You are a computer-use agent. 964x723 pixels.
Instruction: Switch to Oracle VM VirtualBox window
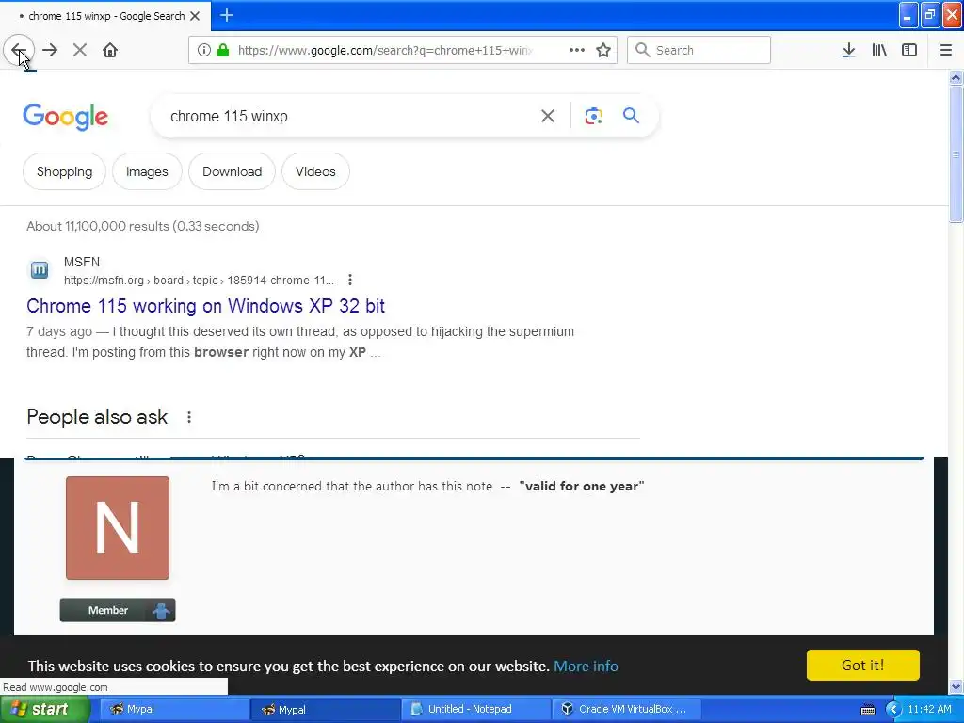626,710
